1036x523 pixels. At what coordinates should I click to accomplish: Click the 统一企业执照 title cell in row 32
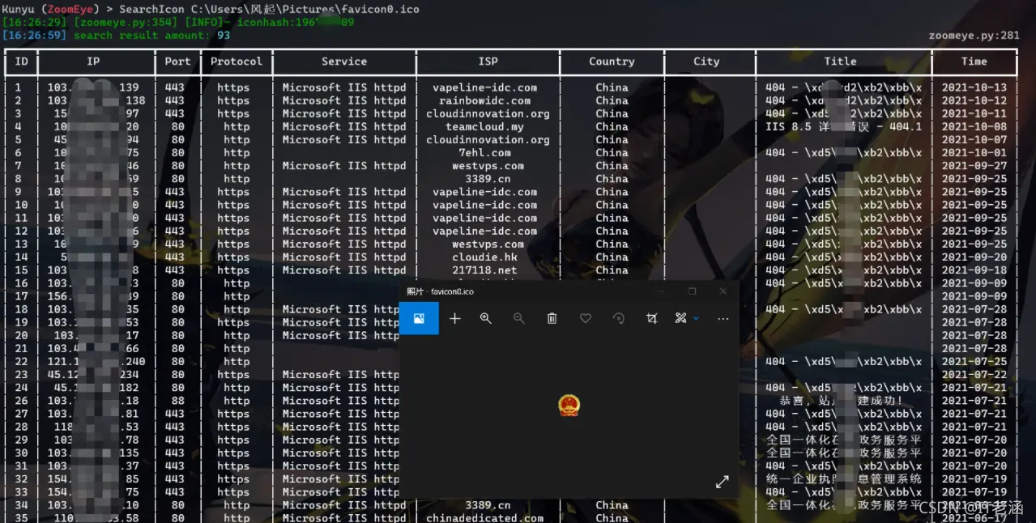(x=843, y=479)
